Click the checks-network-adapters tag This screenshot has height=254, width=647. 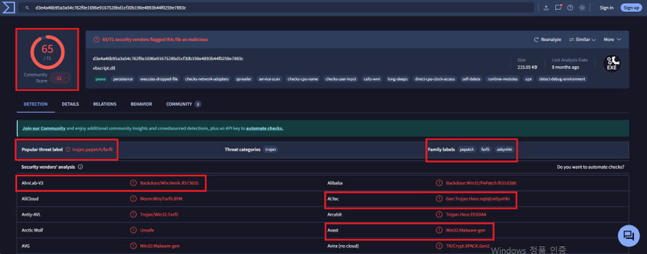[x=207, y=78]
